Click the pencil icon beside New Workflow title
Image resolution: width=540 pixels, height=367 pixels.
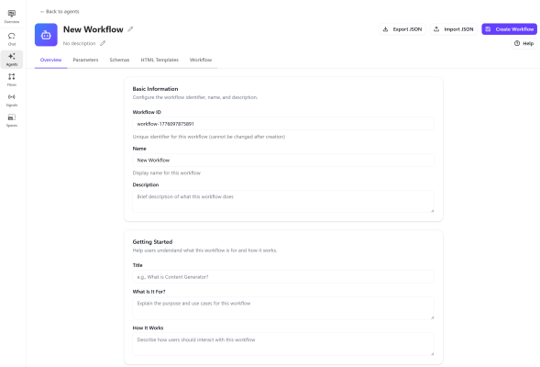130,29
